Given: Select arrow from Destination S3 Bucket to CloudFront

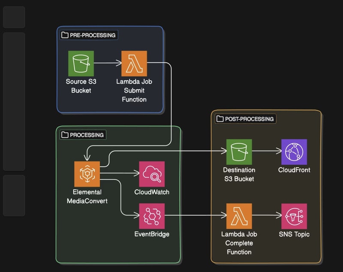Looking at the screenshot, I should click(x=266, y=152).
